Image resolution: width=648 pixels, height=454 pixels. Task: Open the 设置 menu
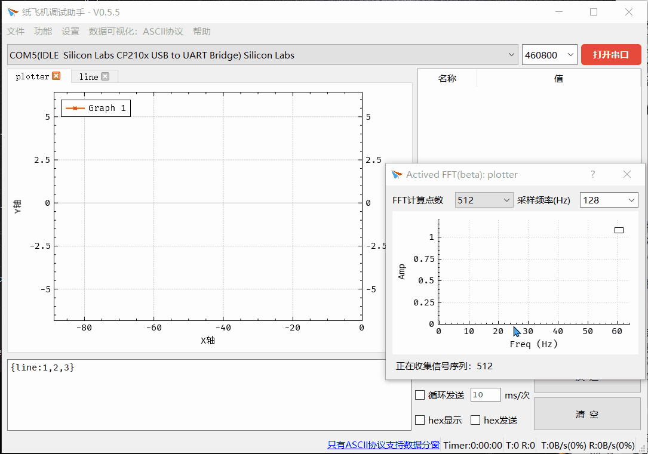tap(70, 32)
